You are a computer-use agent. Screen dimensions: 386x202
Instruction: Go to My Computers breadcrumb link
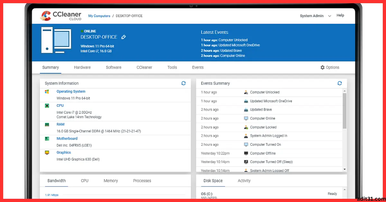pos(99,16)
